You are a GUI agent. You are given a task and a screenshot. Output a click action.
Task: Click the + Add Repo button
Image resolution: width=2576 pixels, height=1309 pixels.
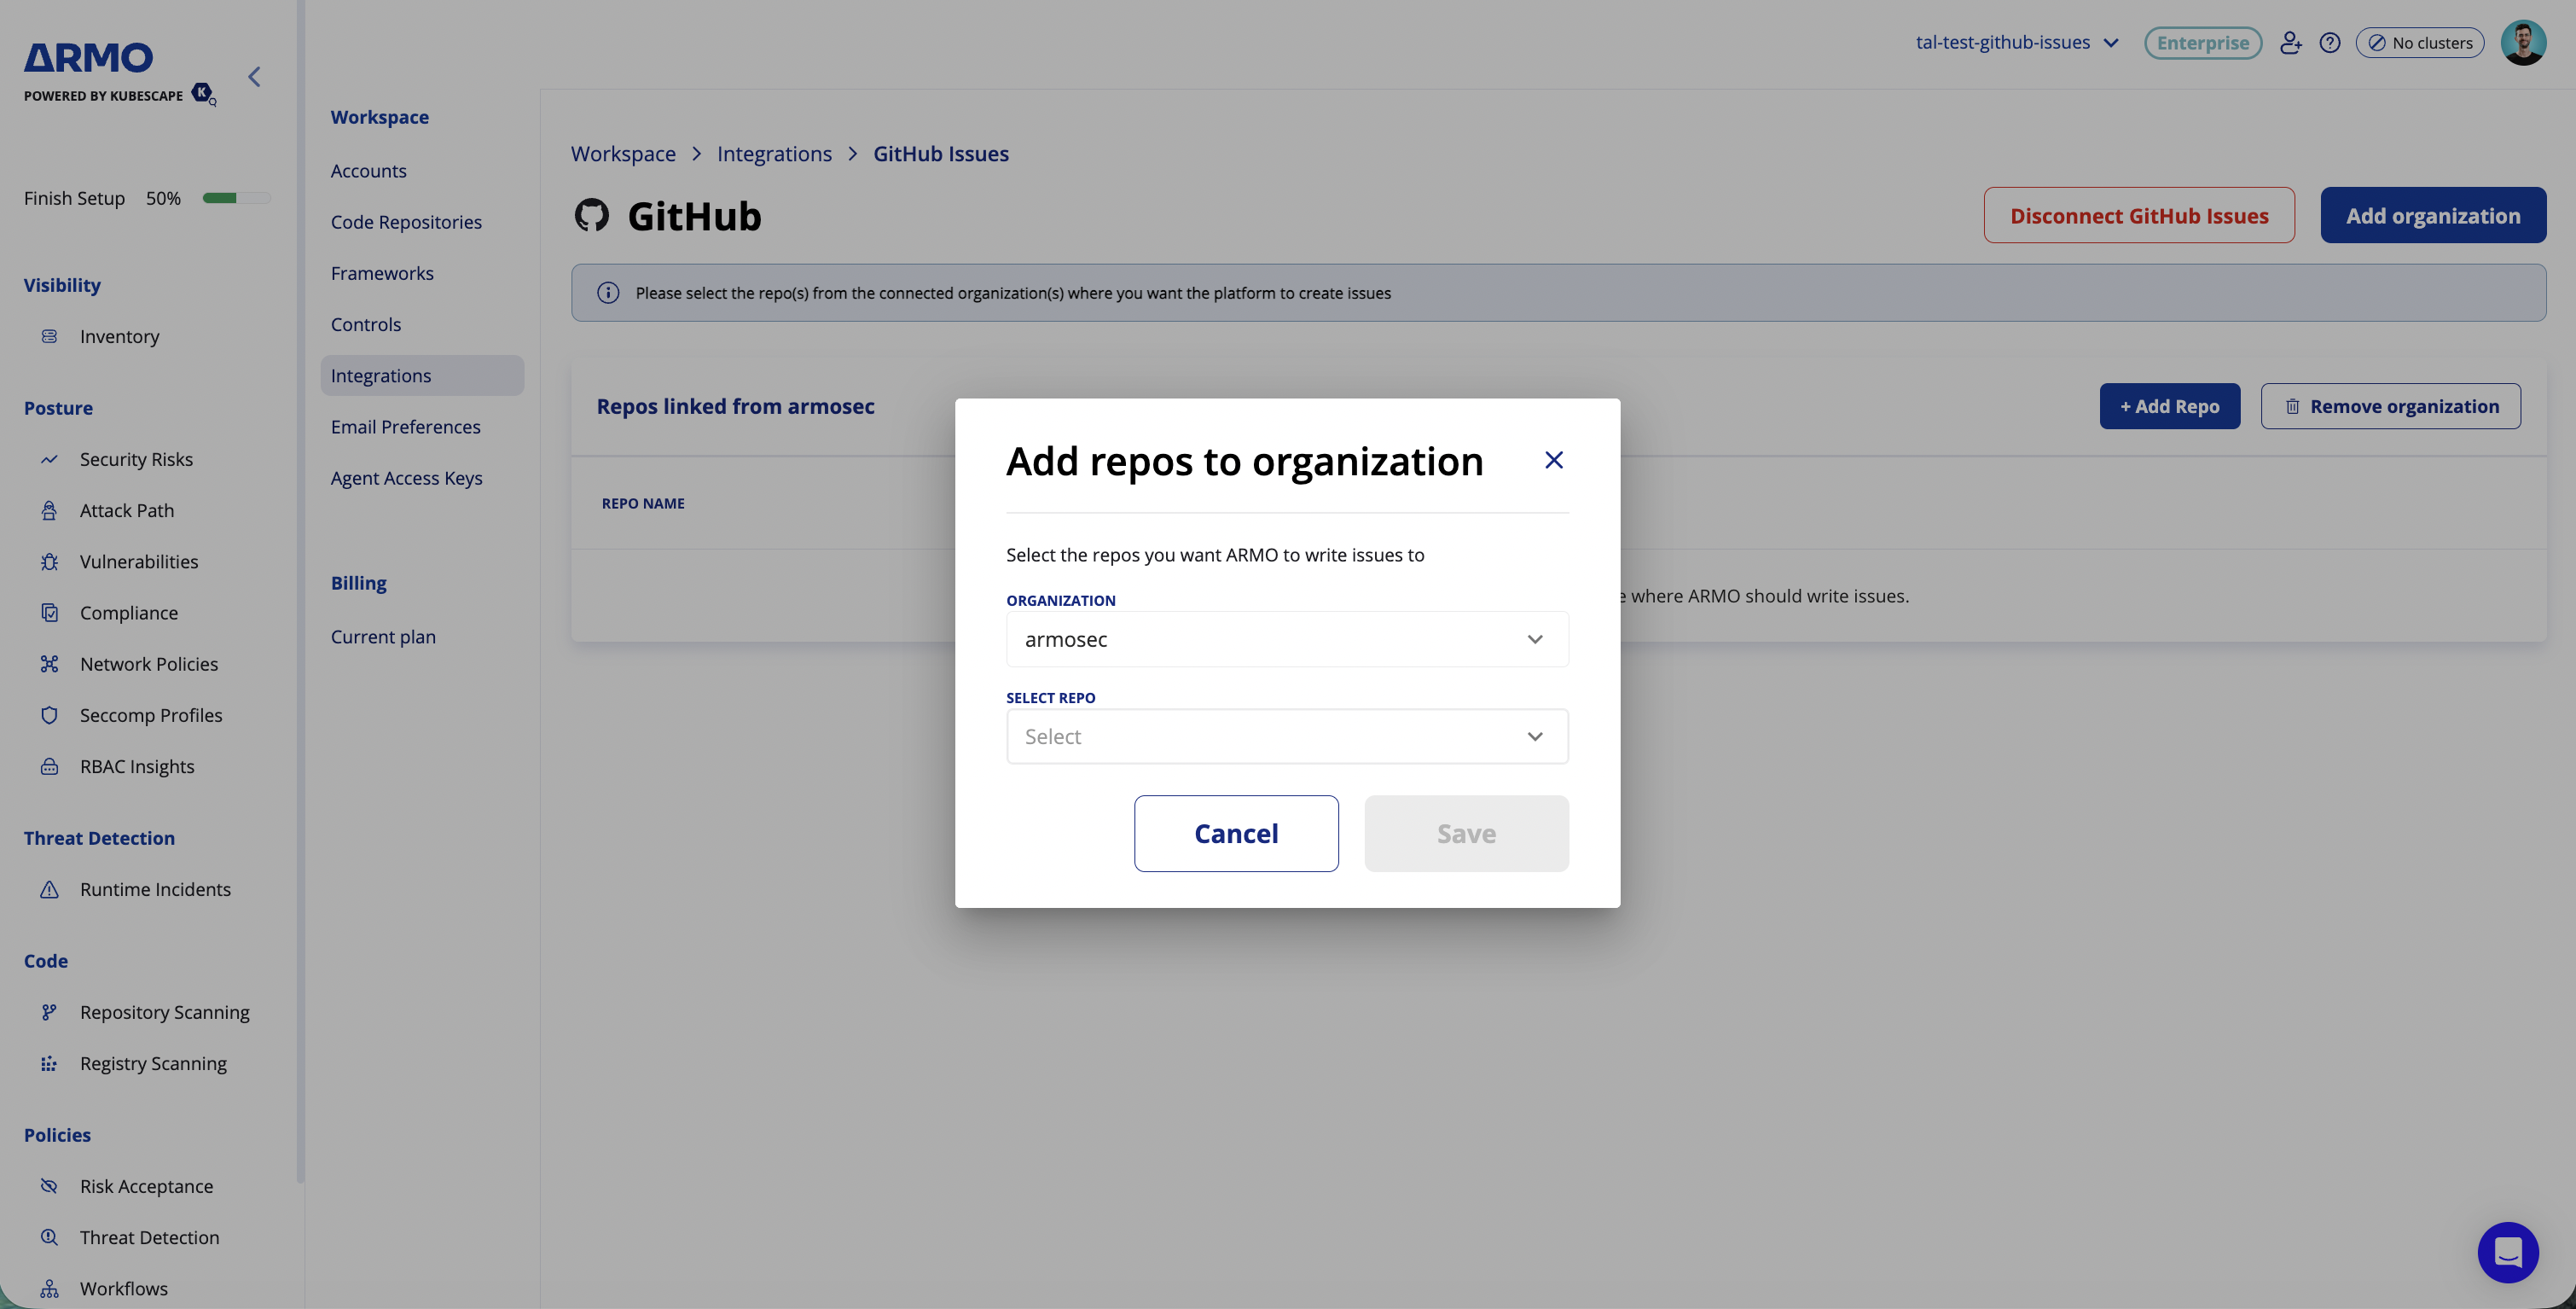pyautogui.click(x=2170, y=406)
